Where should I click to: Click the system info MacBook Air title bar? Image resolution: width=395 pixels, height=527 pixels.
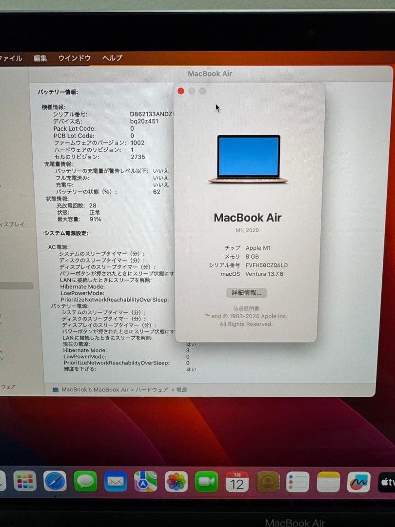coord(210,74)
